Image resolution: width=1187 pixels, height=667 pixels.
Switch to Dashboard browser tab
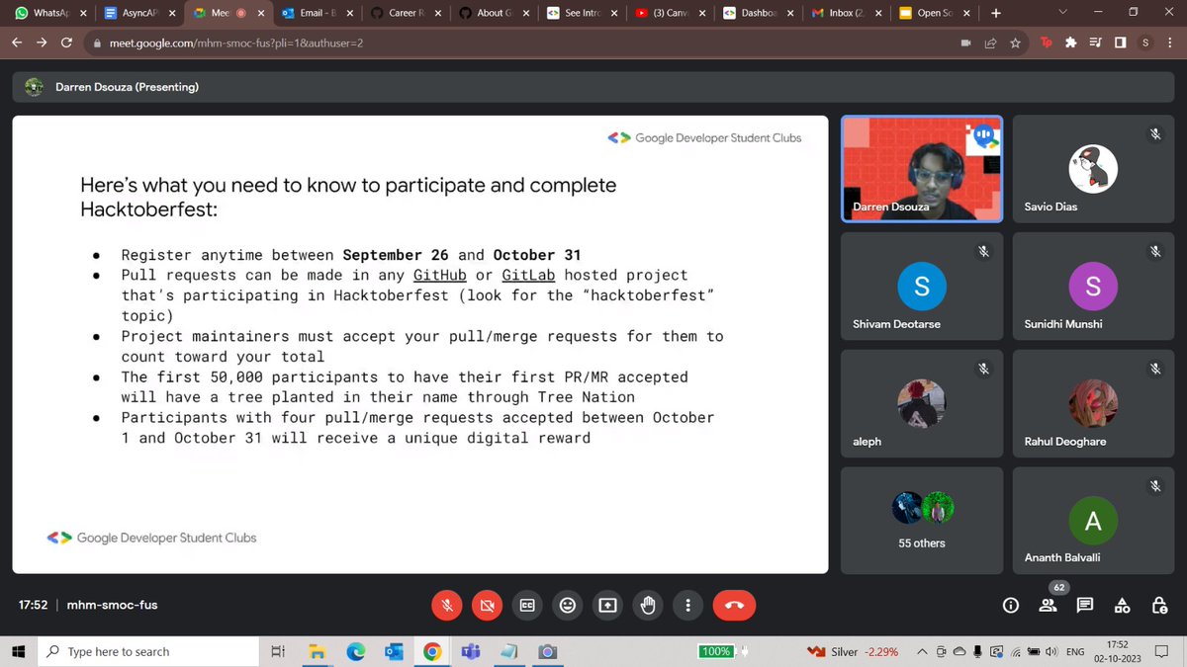[x=756, y=14]
